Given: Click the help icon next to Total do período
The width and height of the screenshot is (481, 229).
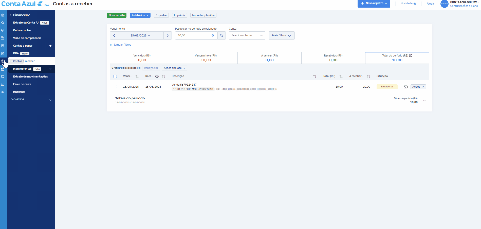Looking at the screenshot, I should click(x=411, y=55).
